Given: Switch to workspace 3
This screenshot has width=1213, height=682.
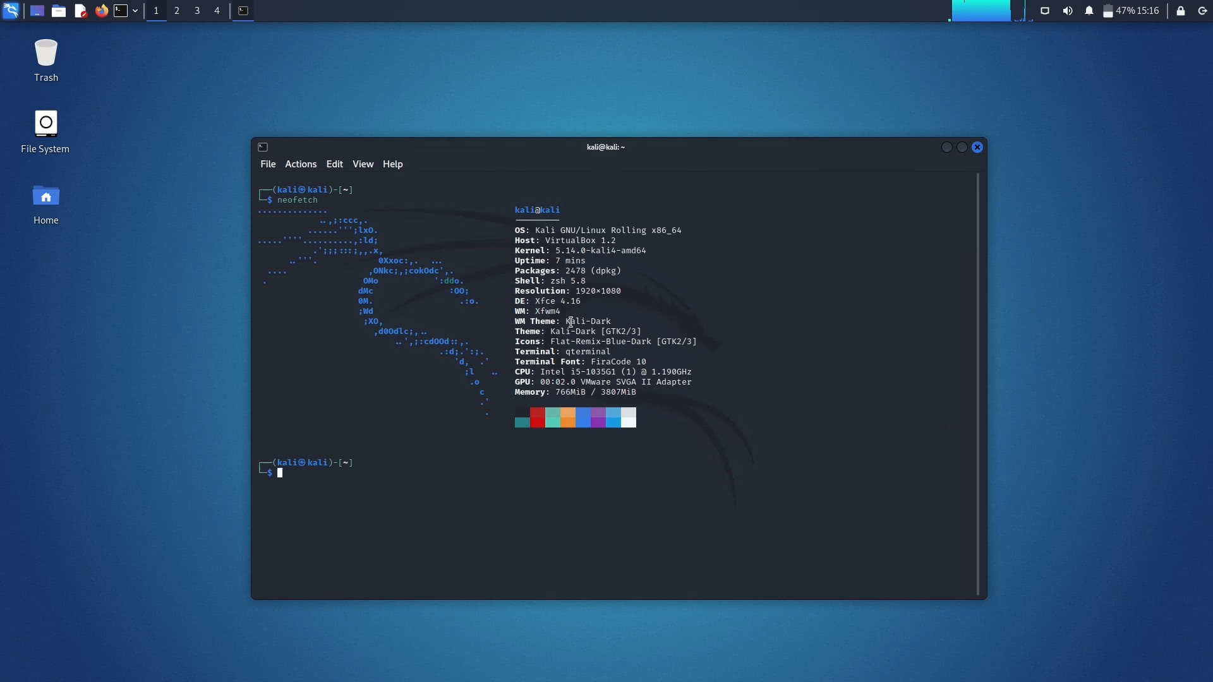Looking at the screenshot, I should pos(196,10).
